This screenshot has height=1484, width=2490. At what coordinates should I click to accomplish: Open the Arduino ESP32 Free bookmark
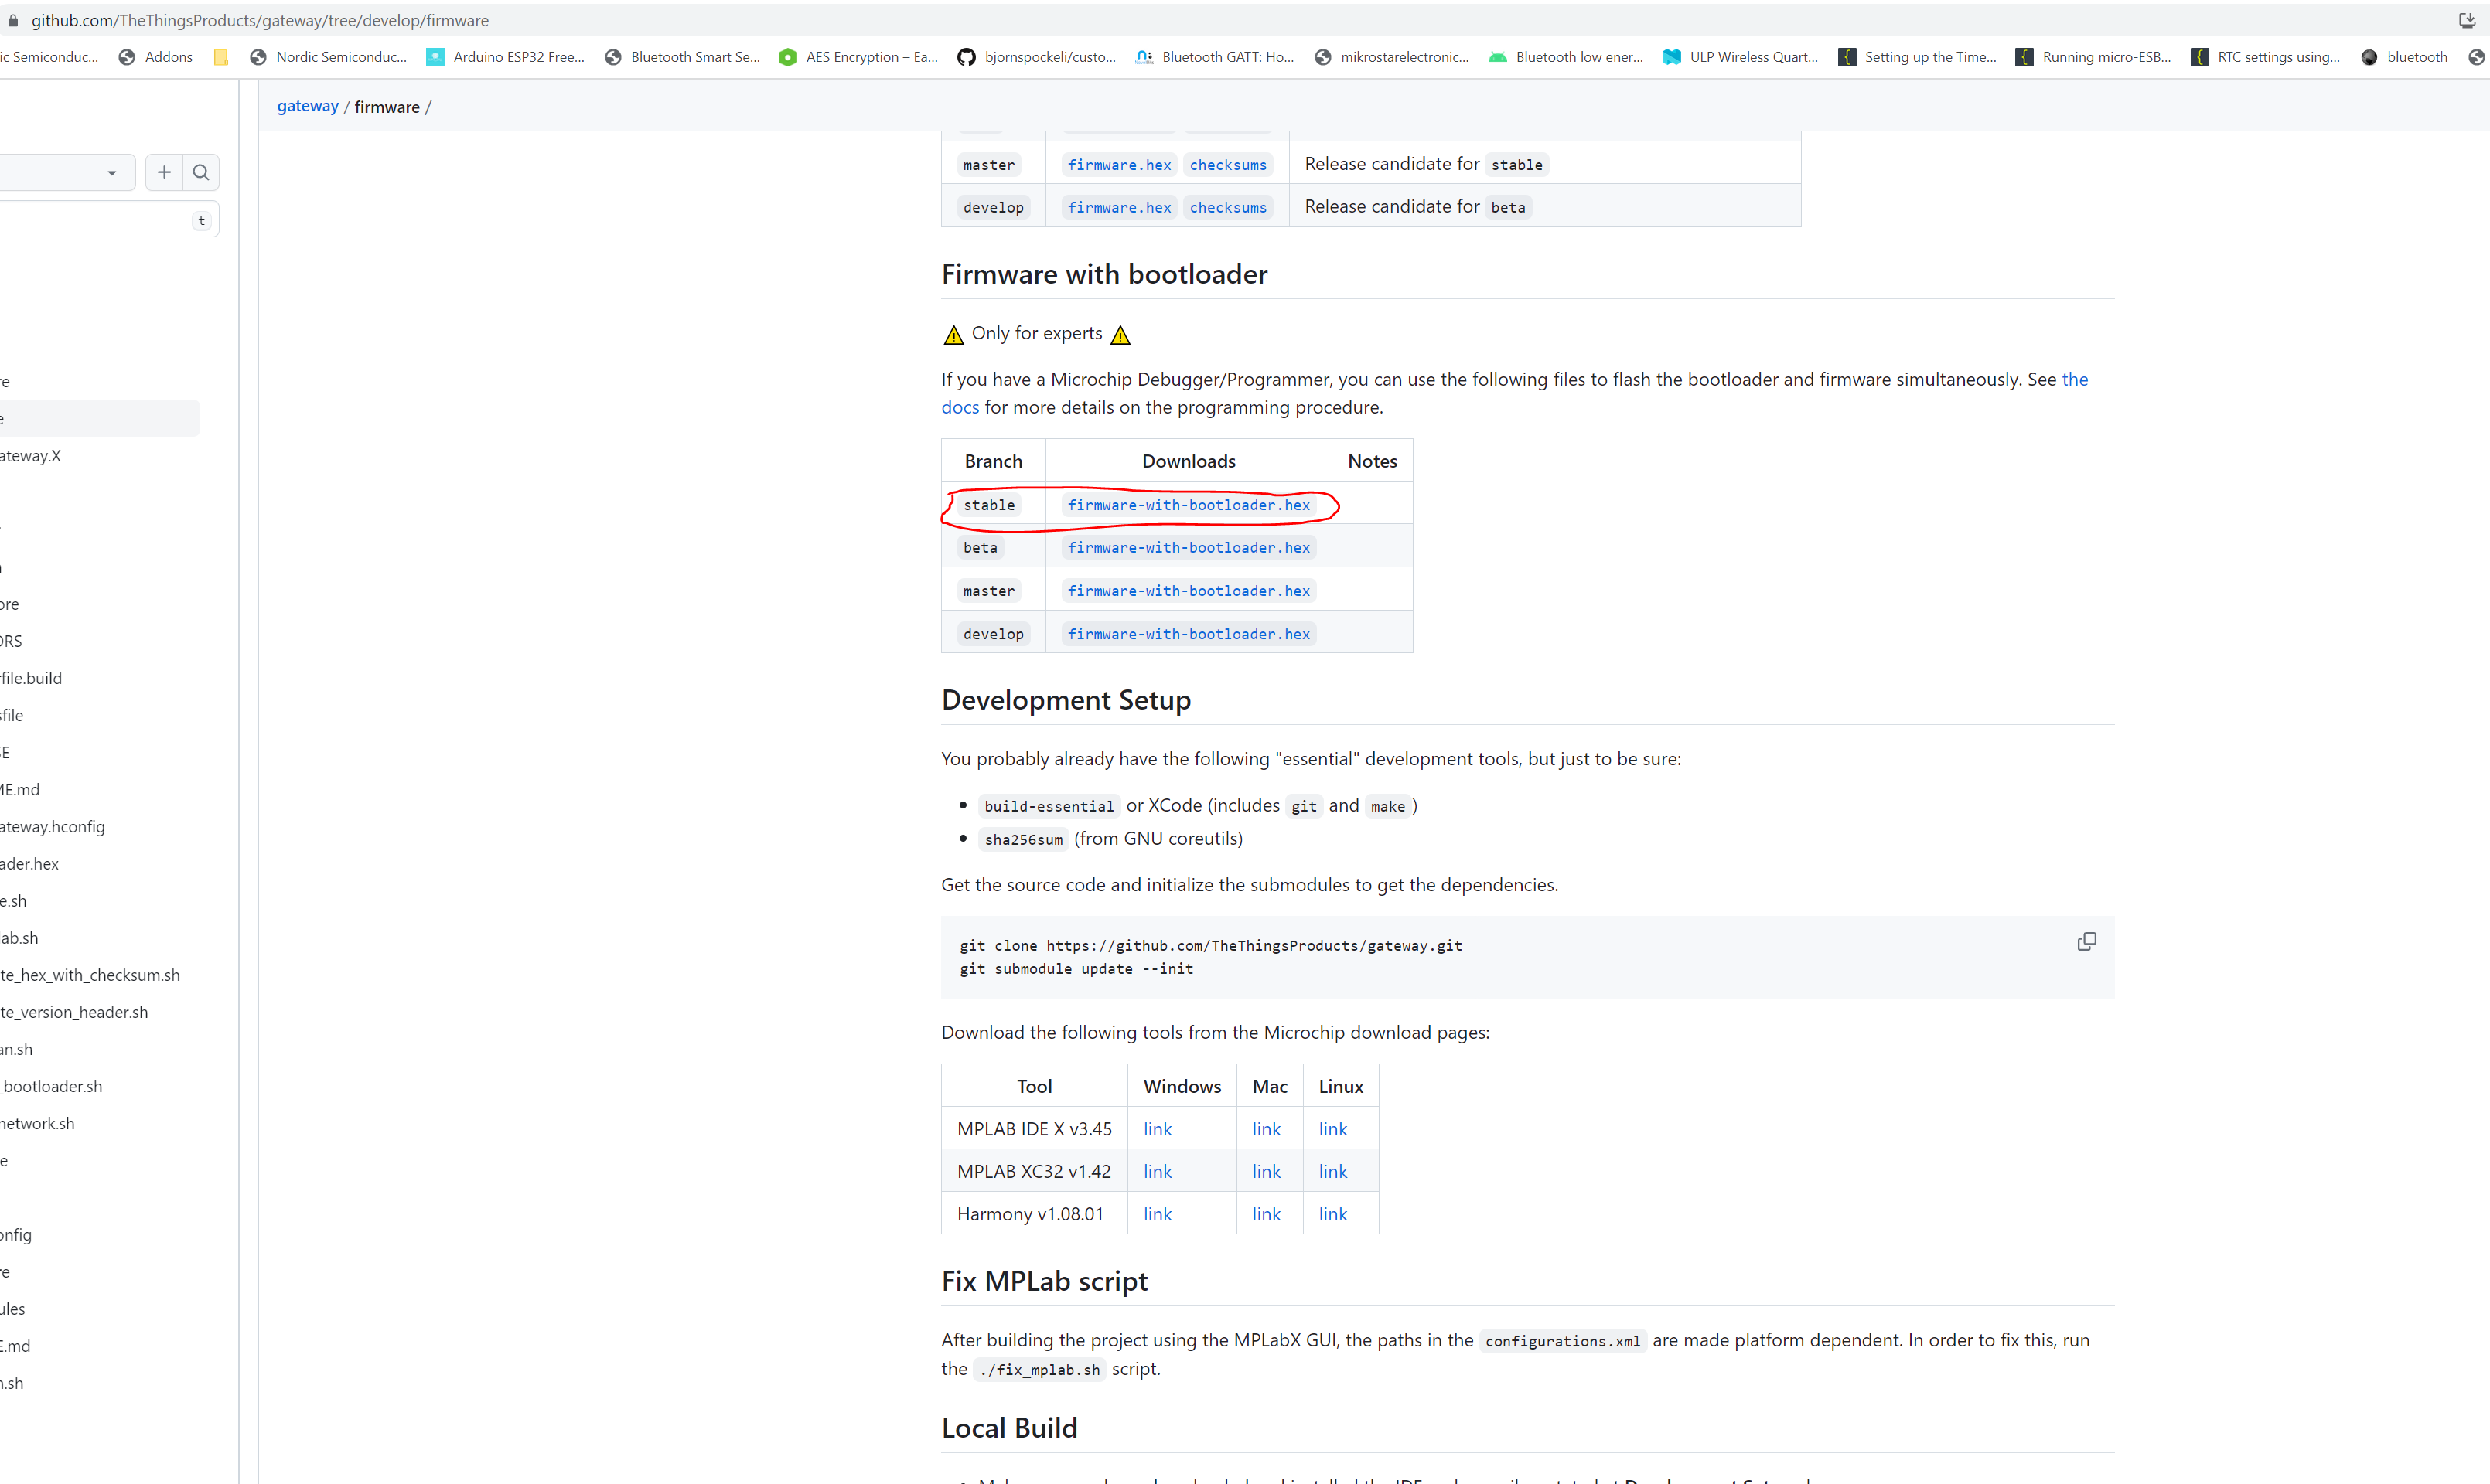click(507, 57)
